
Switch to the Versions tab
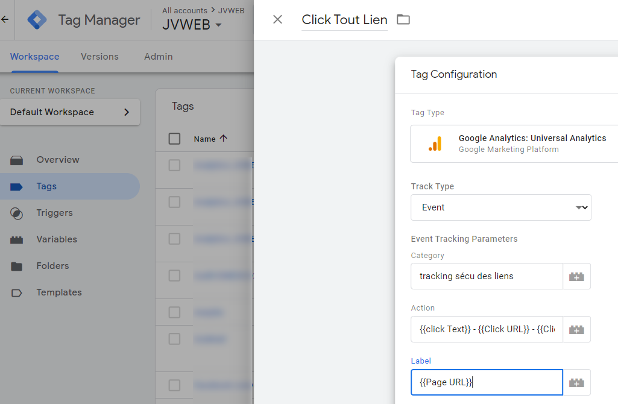pos(99,57)
